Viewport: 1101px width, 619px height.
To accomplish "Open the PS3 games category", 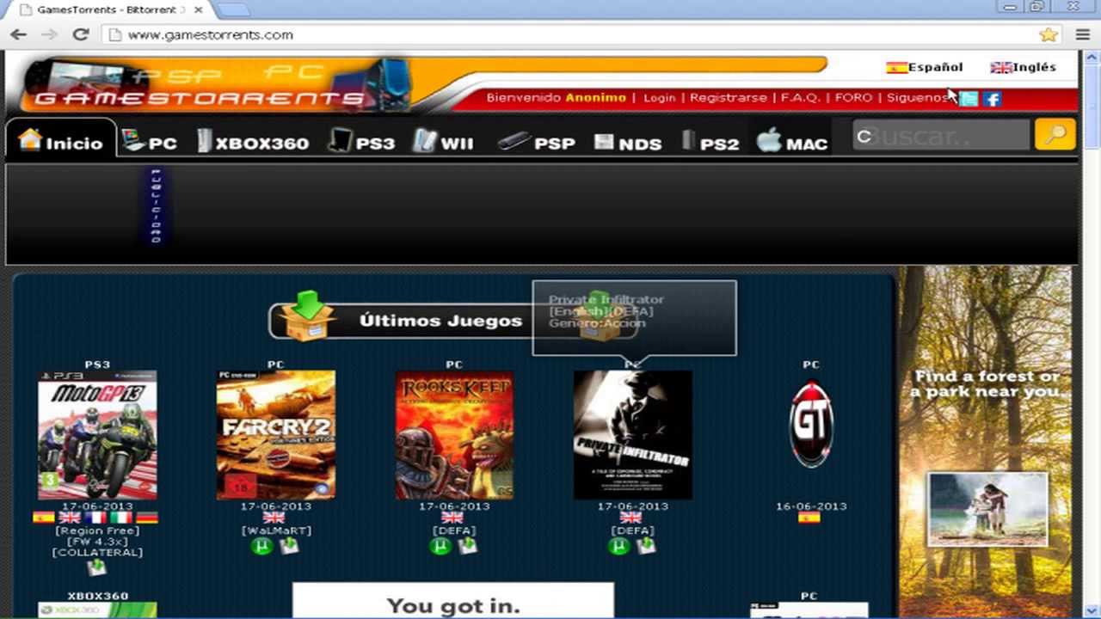I will click(x=361, y=141).
